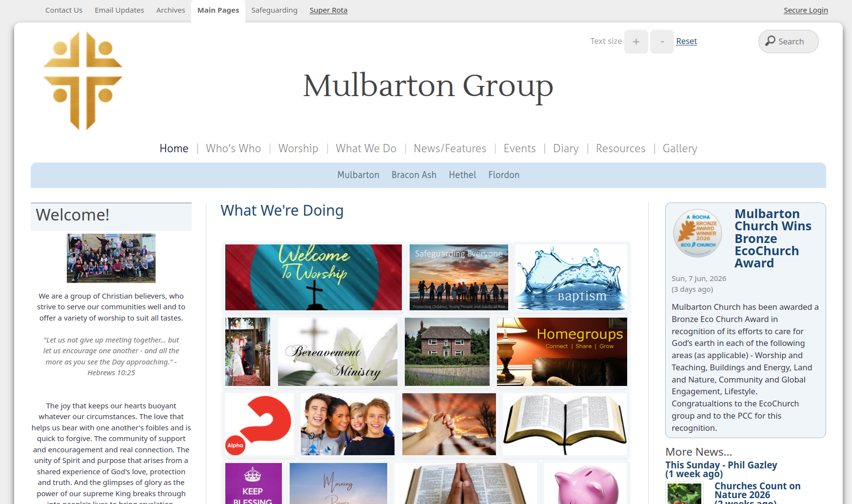Open the pink piggy bank tile
Viewport: 852px width, 504px height.
[x=586, y=484]
